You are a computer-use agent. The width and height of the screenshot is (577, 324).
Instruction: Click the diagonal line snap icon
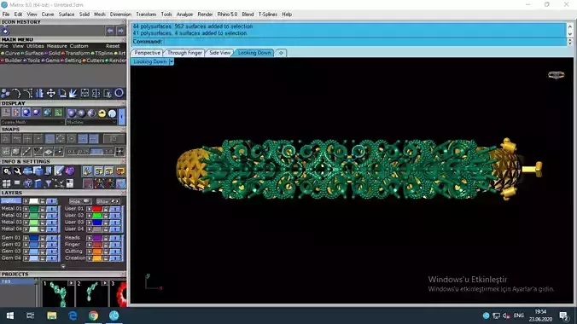(26, 152)
